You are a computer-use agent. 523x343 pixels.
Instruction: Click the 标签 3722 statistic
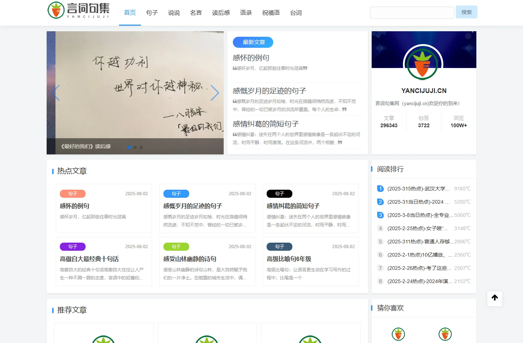pos(424,122)
